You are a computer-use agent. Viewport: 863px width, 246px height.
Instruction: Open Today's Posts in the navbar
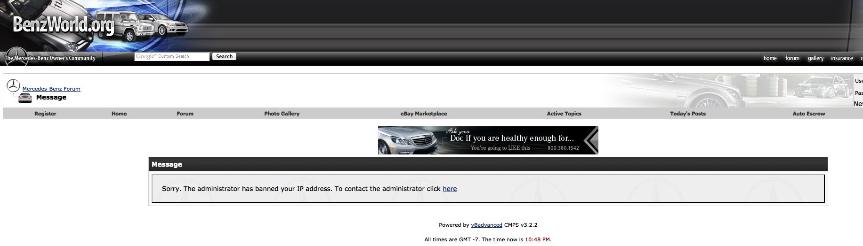pyautogui.click(x=688, y=114)
